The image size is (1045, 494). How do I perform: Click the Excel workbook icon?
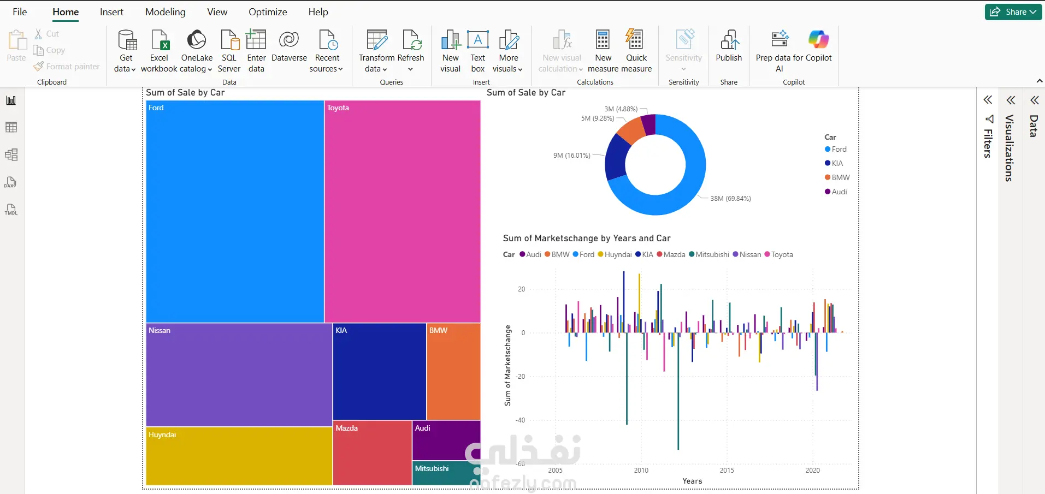pos(160,40)
